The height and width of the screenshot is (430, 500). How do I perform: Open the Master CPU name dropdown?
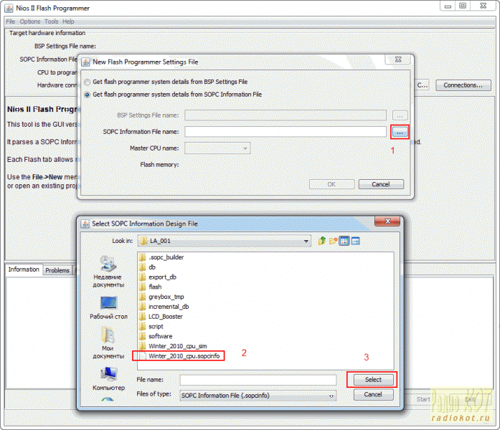click(217, 148)
